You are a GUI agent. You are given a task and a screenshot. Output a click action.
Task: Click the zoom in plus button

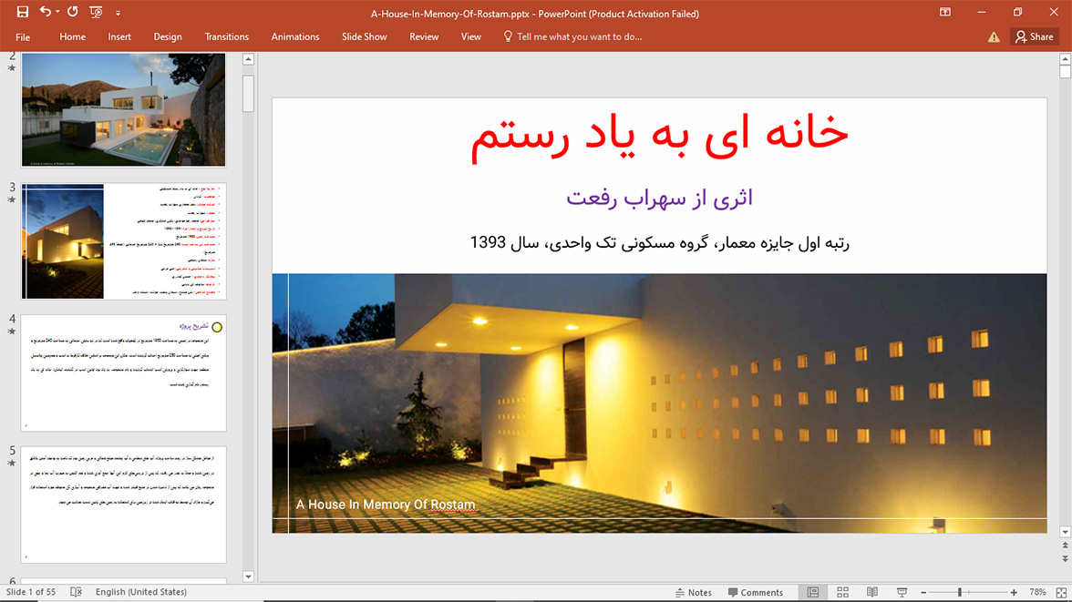(x=1014, y=592)
